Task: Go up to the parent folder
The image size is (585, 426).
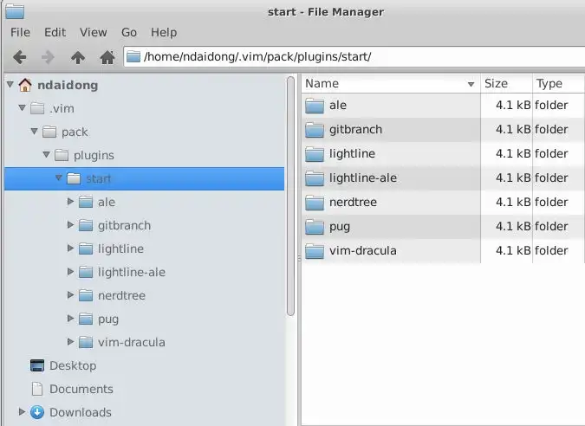Action: [x=78, y=57]
